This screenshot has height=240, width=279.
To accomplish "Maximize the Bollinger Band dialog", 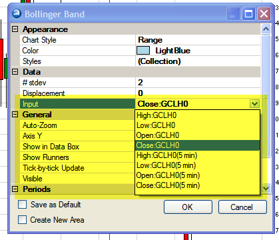I will 248,14.
